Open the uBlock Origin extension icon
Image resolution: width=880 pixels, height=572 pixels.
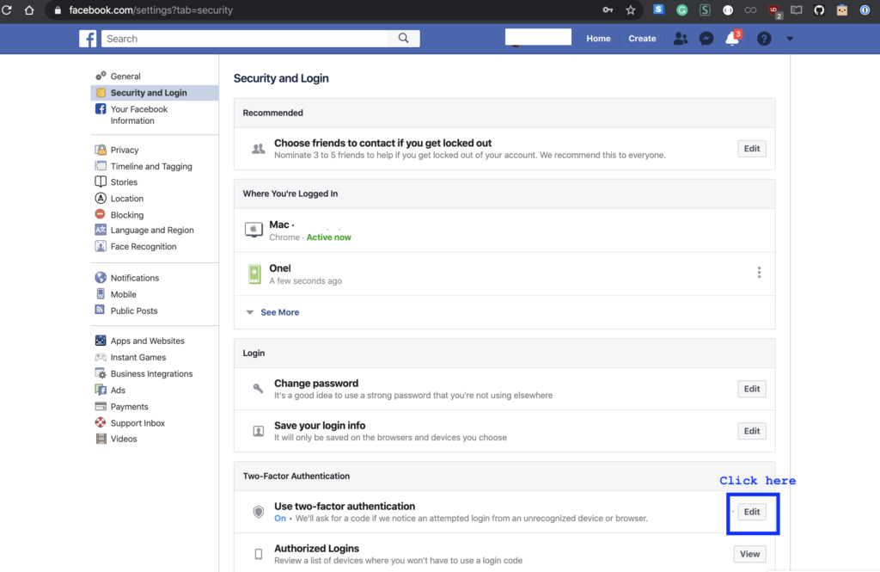(x=773, y=10)
